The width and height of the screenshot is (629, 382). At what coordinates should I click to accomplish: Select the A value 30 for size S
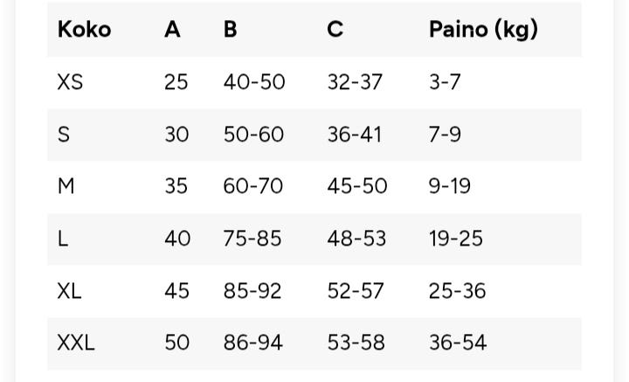176,135
